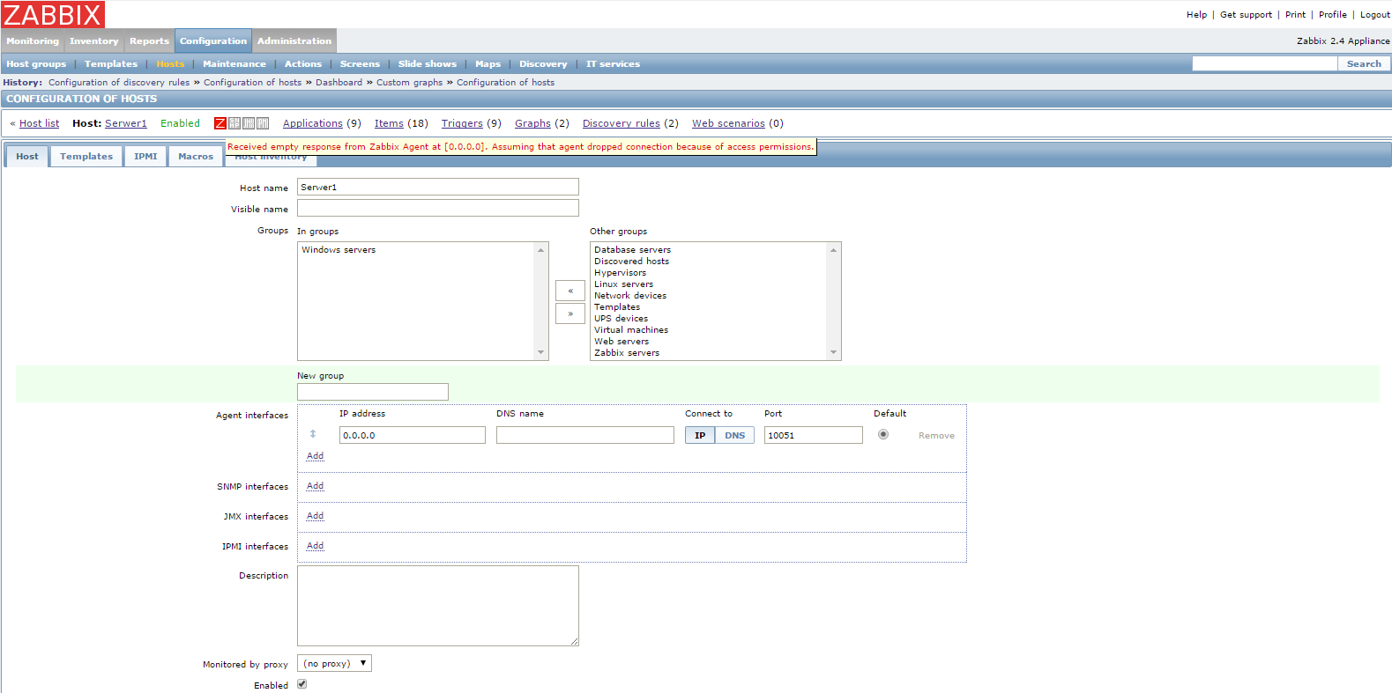Image resolution: width=1392 pixels, height=693 pixels.
Task: Click the IP address field
Action: [x=413, y=435]
